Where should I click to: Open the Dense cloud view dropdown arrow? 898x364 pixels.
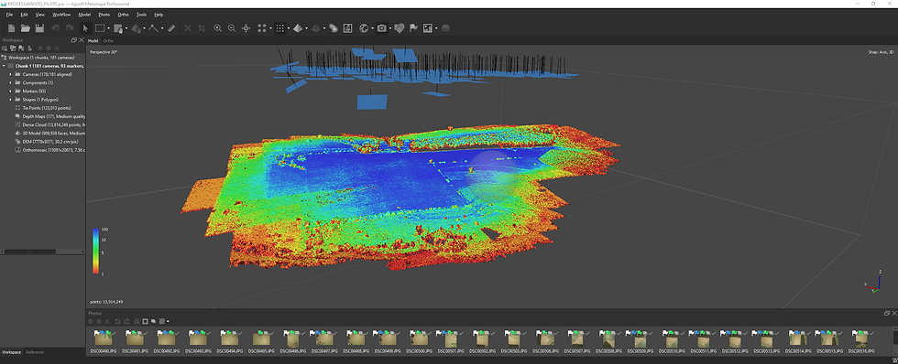(x=288, y=28)
